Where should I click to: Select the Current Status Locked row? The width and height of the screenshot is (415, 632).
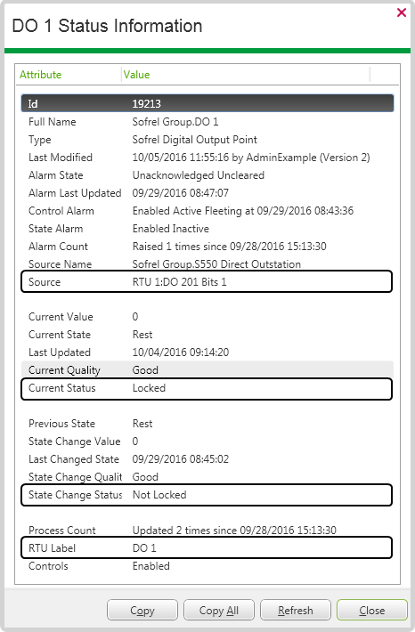click(x=207, y=389)
